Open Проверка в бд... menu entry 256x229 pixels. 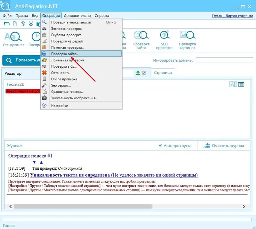tap(81, 66)
